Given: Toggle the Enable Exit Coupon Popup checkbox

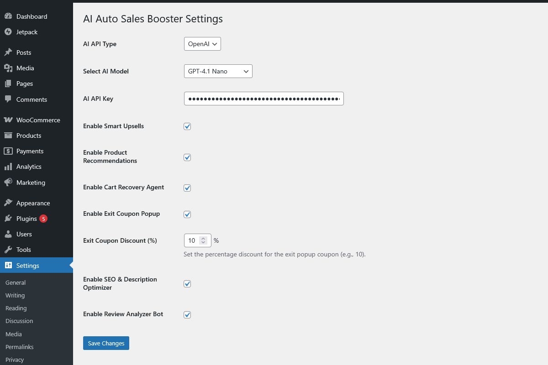Looking at the screenshot, I should pyautogui.click(x=187, y=214).
